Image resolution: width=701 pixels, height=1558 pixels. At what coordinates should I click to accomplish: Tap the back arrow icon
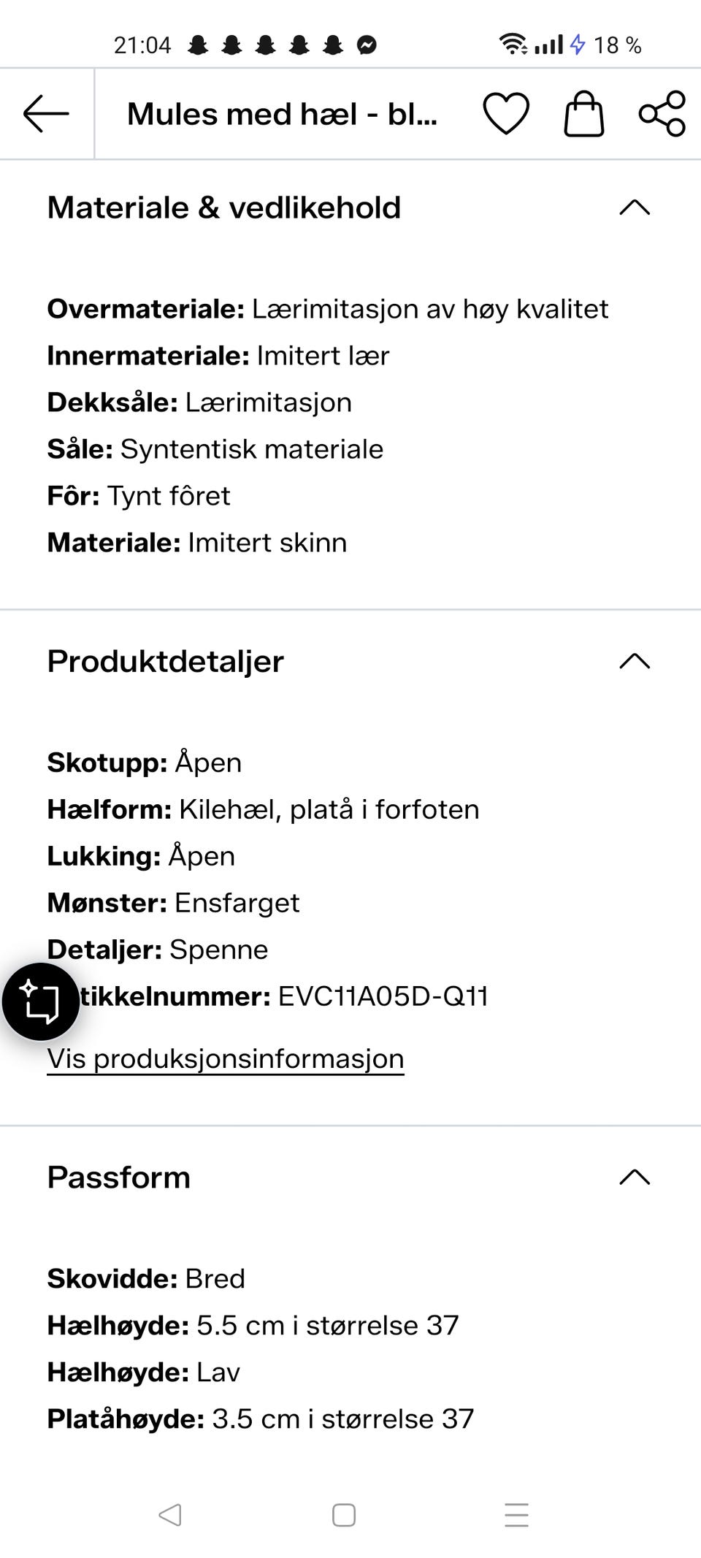pyautogui.click(x=46, y=114)
